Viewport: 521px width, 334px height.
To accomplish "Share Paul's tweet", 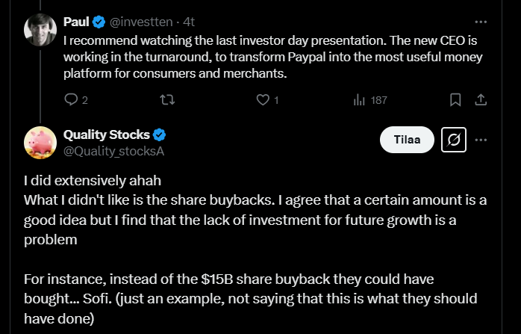I will [481, 99].
